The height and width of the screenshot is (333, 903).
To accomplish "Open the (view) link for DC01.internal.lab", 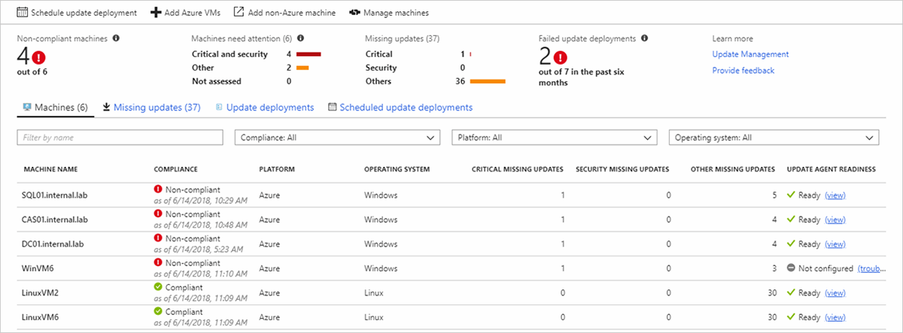I will (x=835, y=244).
